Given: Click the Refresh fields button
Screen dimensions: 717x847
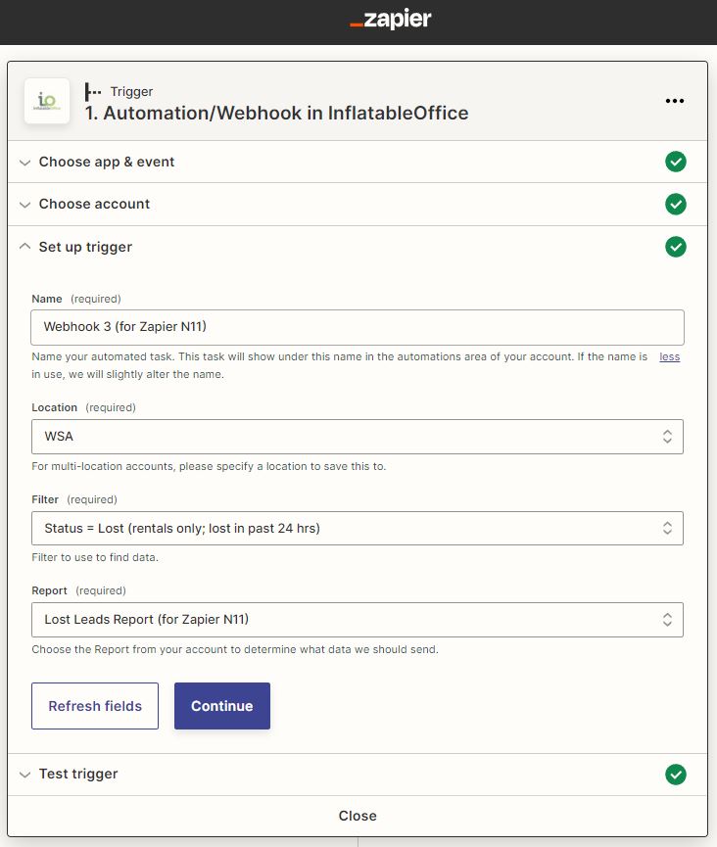Looking at the screenshot, I should tap(95, 706).
